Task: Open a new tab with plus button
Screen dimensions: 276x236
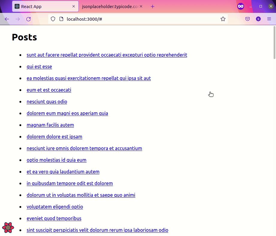Action: (x=153, y=7)
